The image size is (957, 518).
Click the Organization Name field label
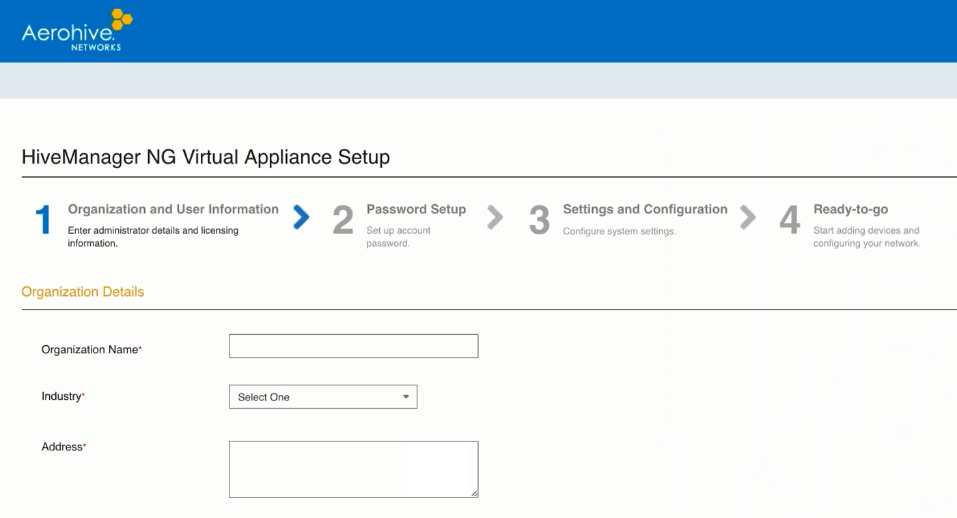(89, 350)
